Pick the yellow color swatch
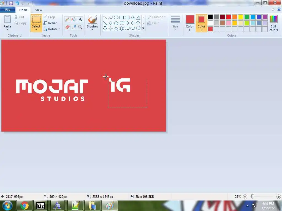 (x=241, y=17)
